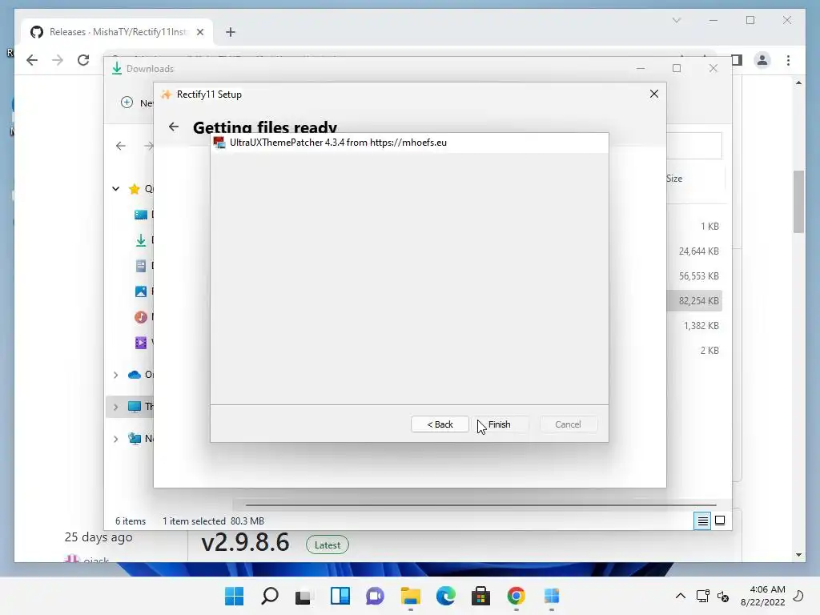This screenshot has width=820, height=615.
Task: Click the Rectify11 Setup sparkle icon
Action: coord(167,94)
